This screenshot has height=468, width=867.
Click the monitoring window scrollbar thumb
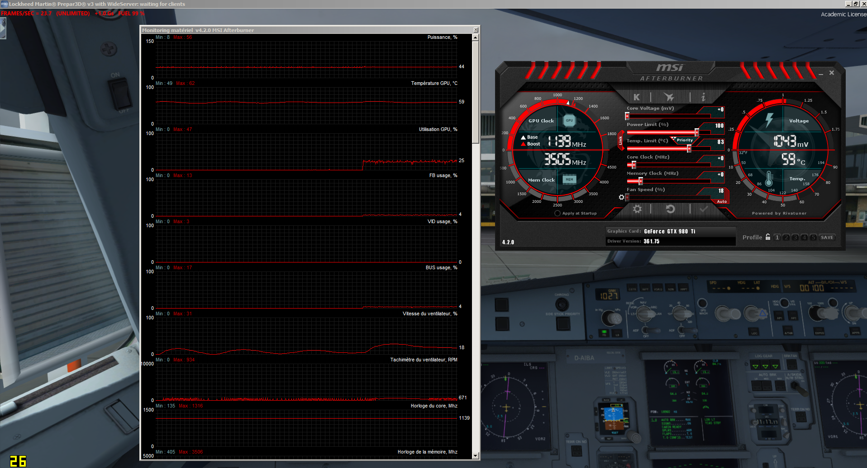[x=475, y=92]
